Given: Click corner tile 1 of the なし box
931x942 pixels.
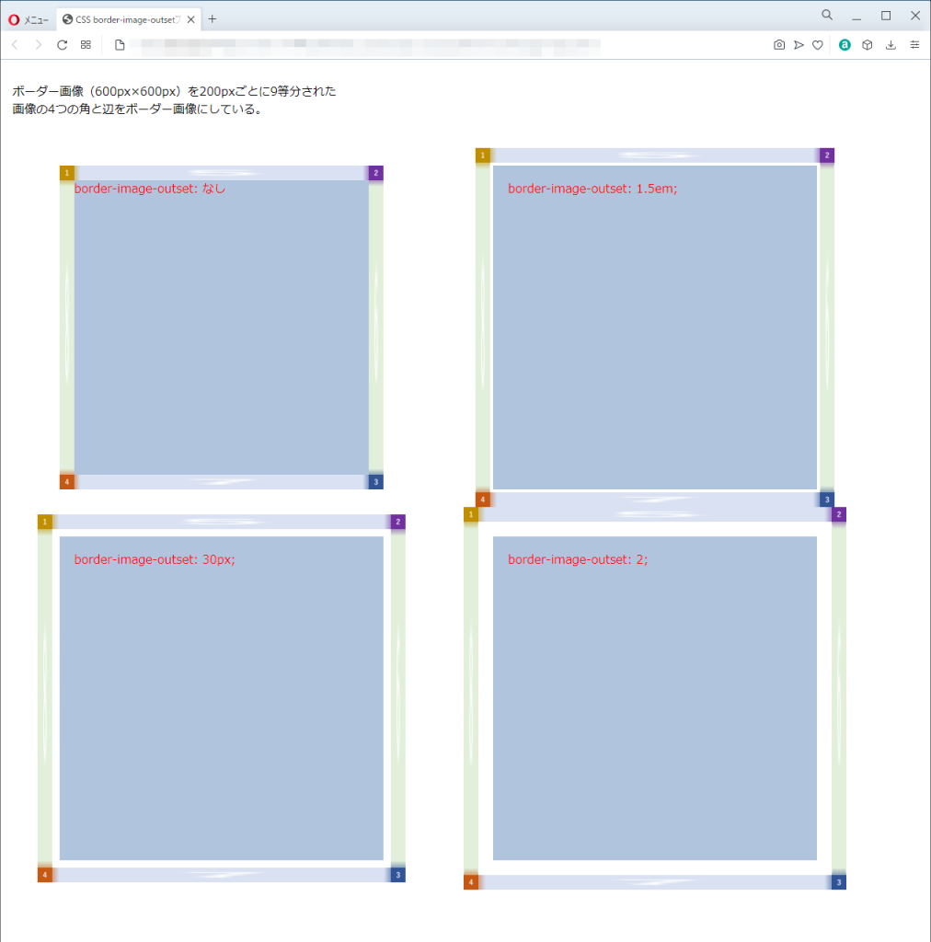Looking at the screenshot, I should 66,173.
